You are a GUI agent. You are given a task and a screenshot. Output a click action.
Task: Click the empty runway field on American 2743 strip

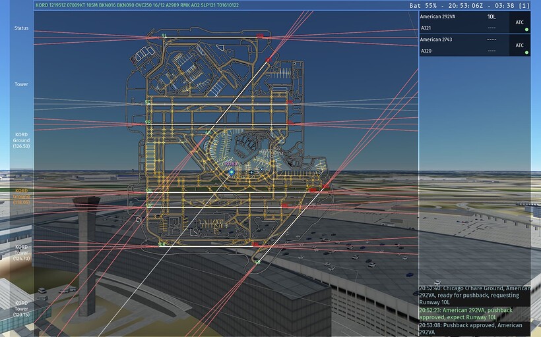[492, 39]
